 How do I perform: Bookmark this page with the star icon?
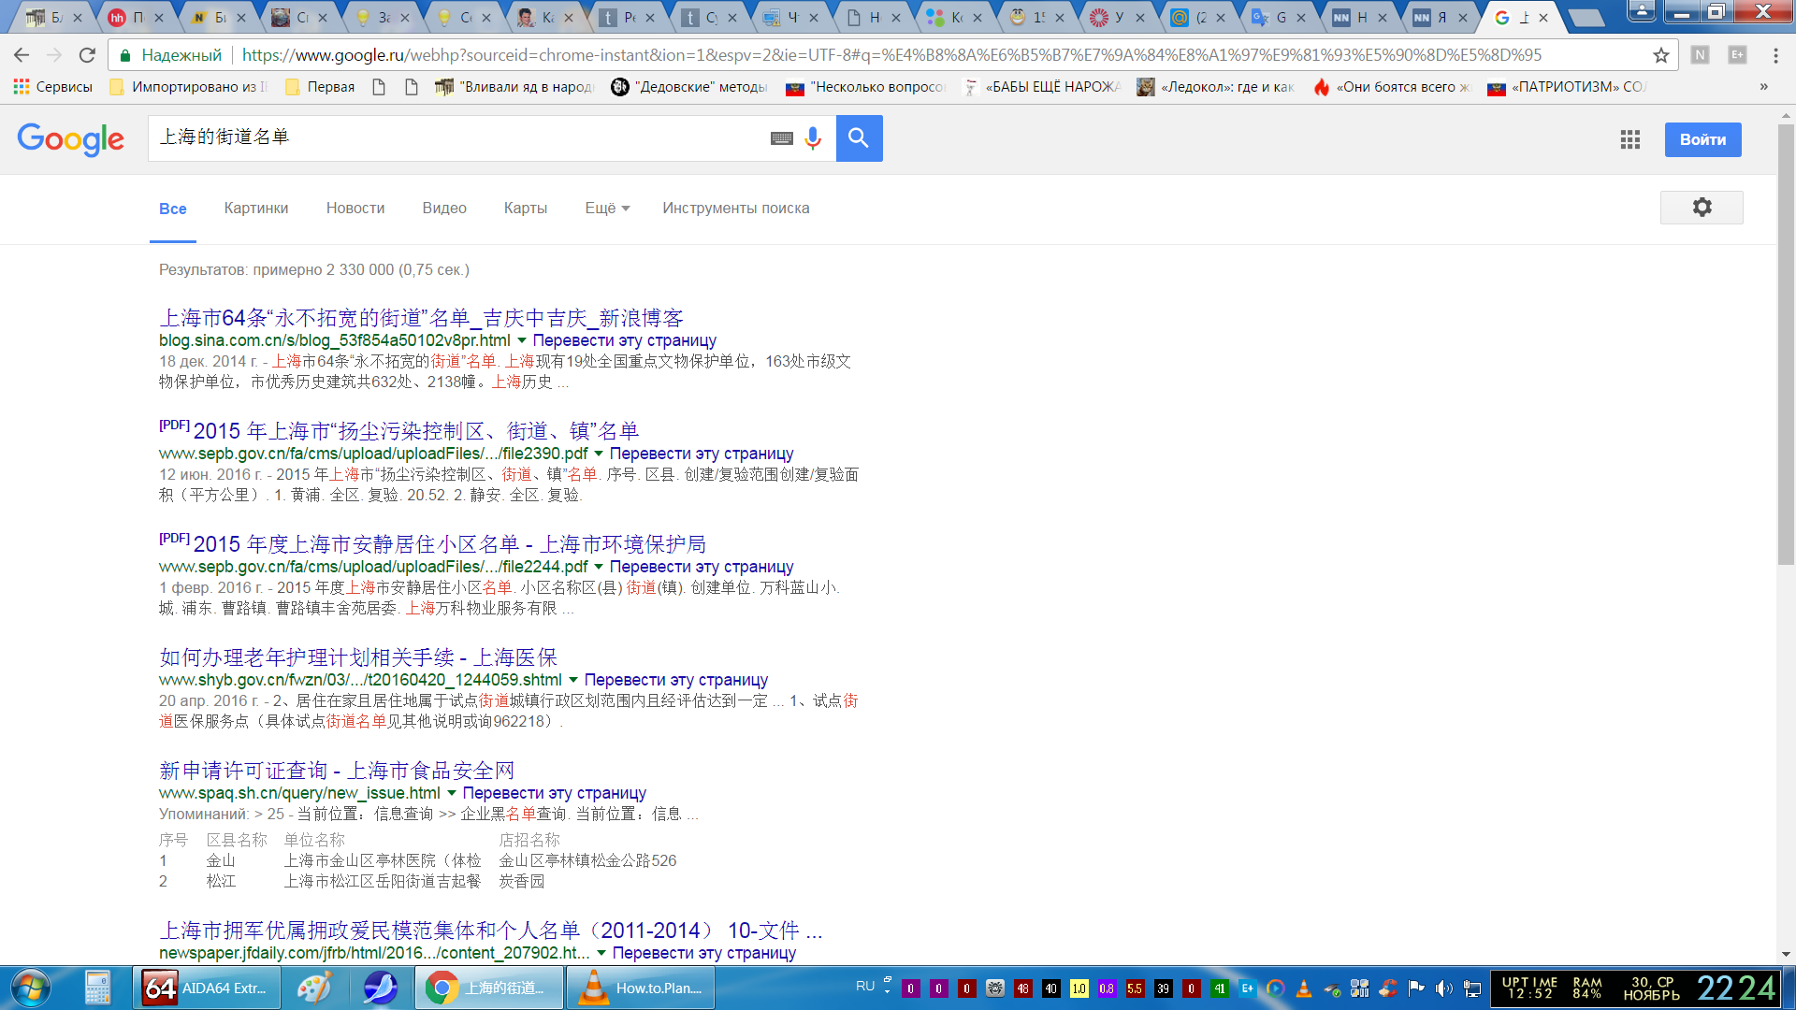coord(1660,55)
